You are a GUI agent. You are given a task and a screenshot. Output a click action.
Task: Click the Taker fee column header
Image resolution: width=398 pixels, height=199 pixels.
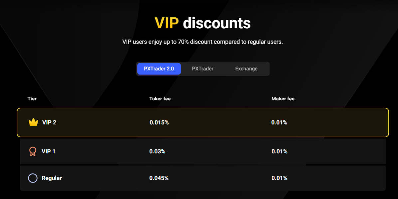click(160, 99)
